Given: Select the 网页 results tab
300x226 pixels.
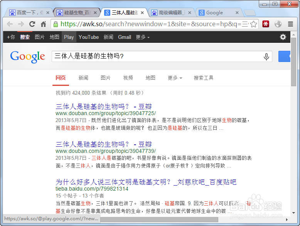Looking at the screenshot, I should click(61, 78).
